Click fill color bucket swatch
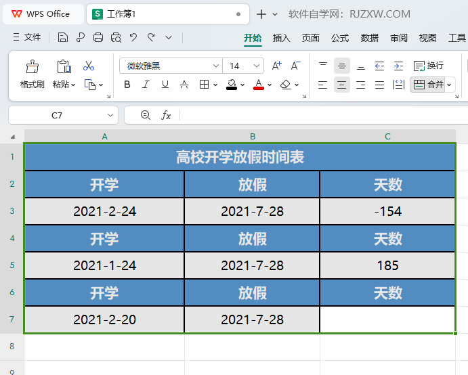This screenshot has width=468, height=375. [232, 85]
